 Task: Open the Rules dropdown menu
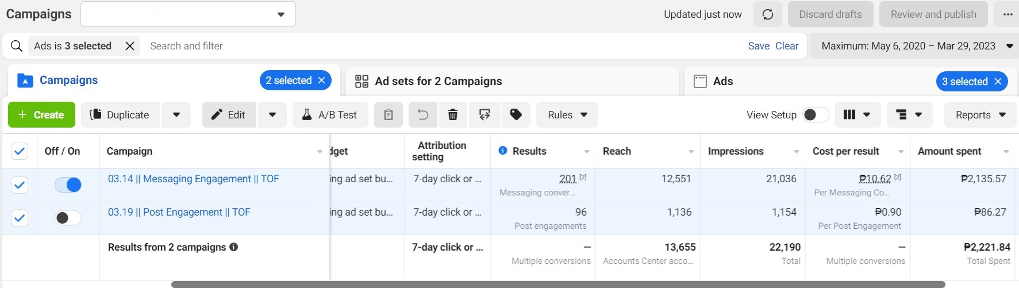(567, 115)
